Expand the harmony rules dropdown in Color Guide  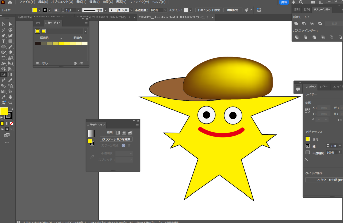pyautogui.click(x=85, y=31)
